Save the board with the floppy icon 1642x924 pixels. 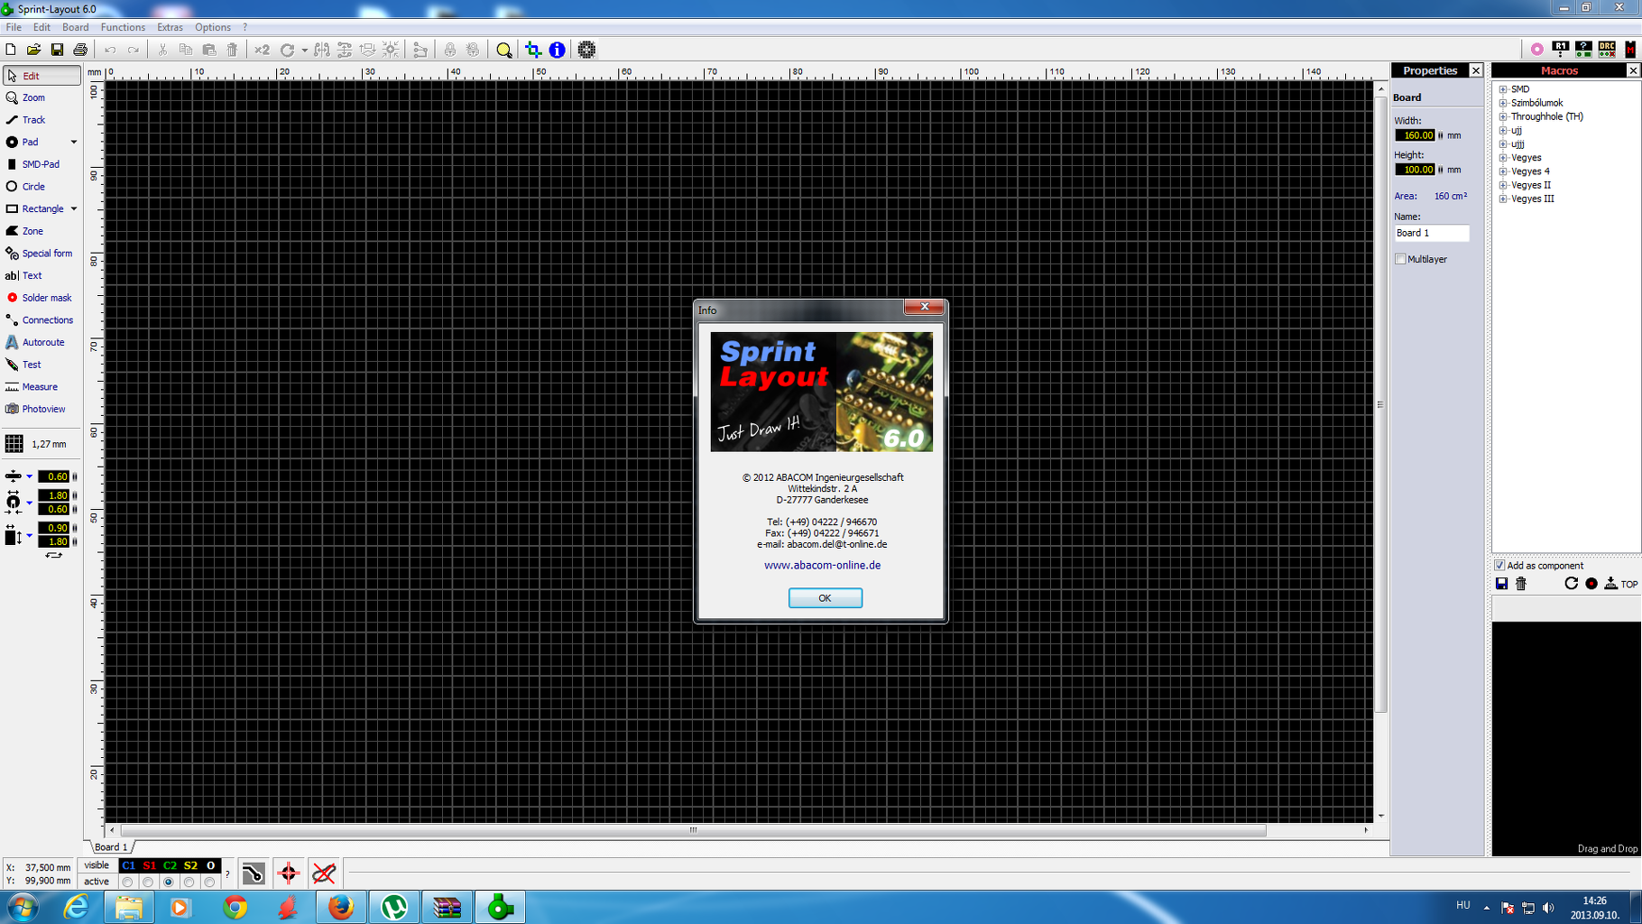[x=57, y=50]
